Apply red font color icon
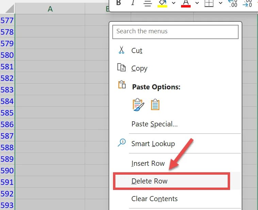Image resolution: width=258 pixels, height=210 pixels. (186, 3)
